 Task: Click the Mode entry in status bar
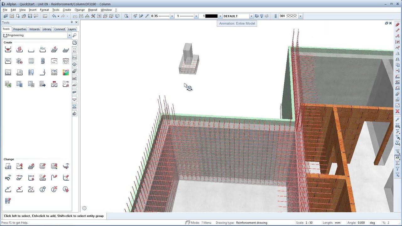pyautogui.click(x=198, y=223)
